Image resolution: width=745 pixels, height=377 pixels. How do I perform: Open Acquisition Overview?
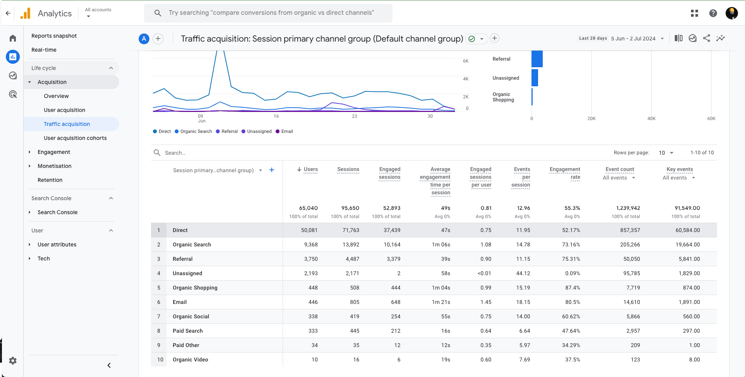click(x=56, y=96)
